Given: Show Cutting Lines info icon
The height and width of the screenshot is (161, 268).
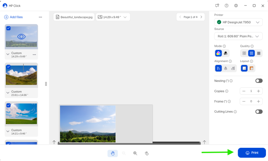Looking at the screenshot, I should [x=235, y=112].
